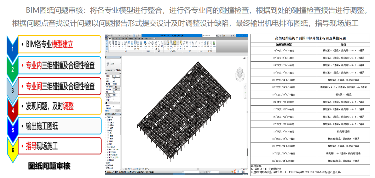
Task: Click the Sogou input method tray icon
Action: pos(236,172)
